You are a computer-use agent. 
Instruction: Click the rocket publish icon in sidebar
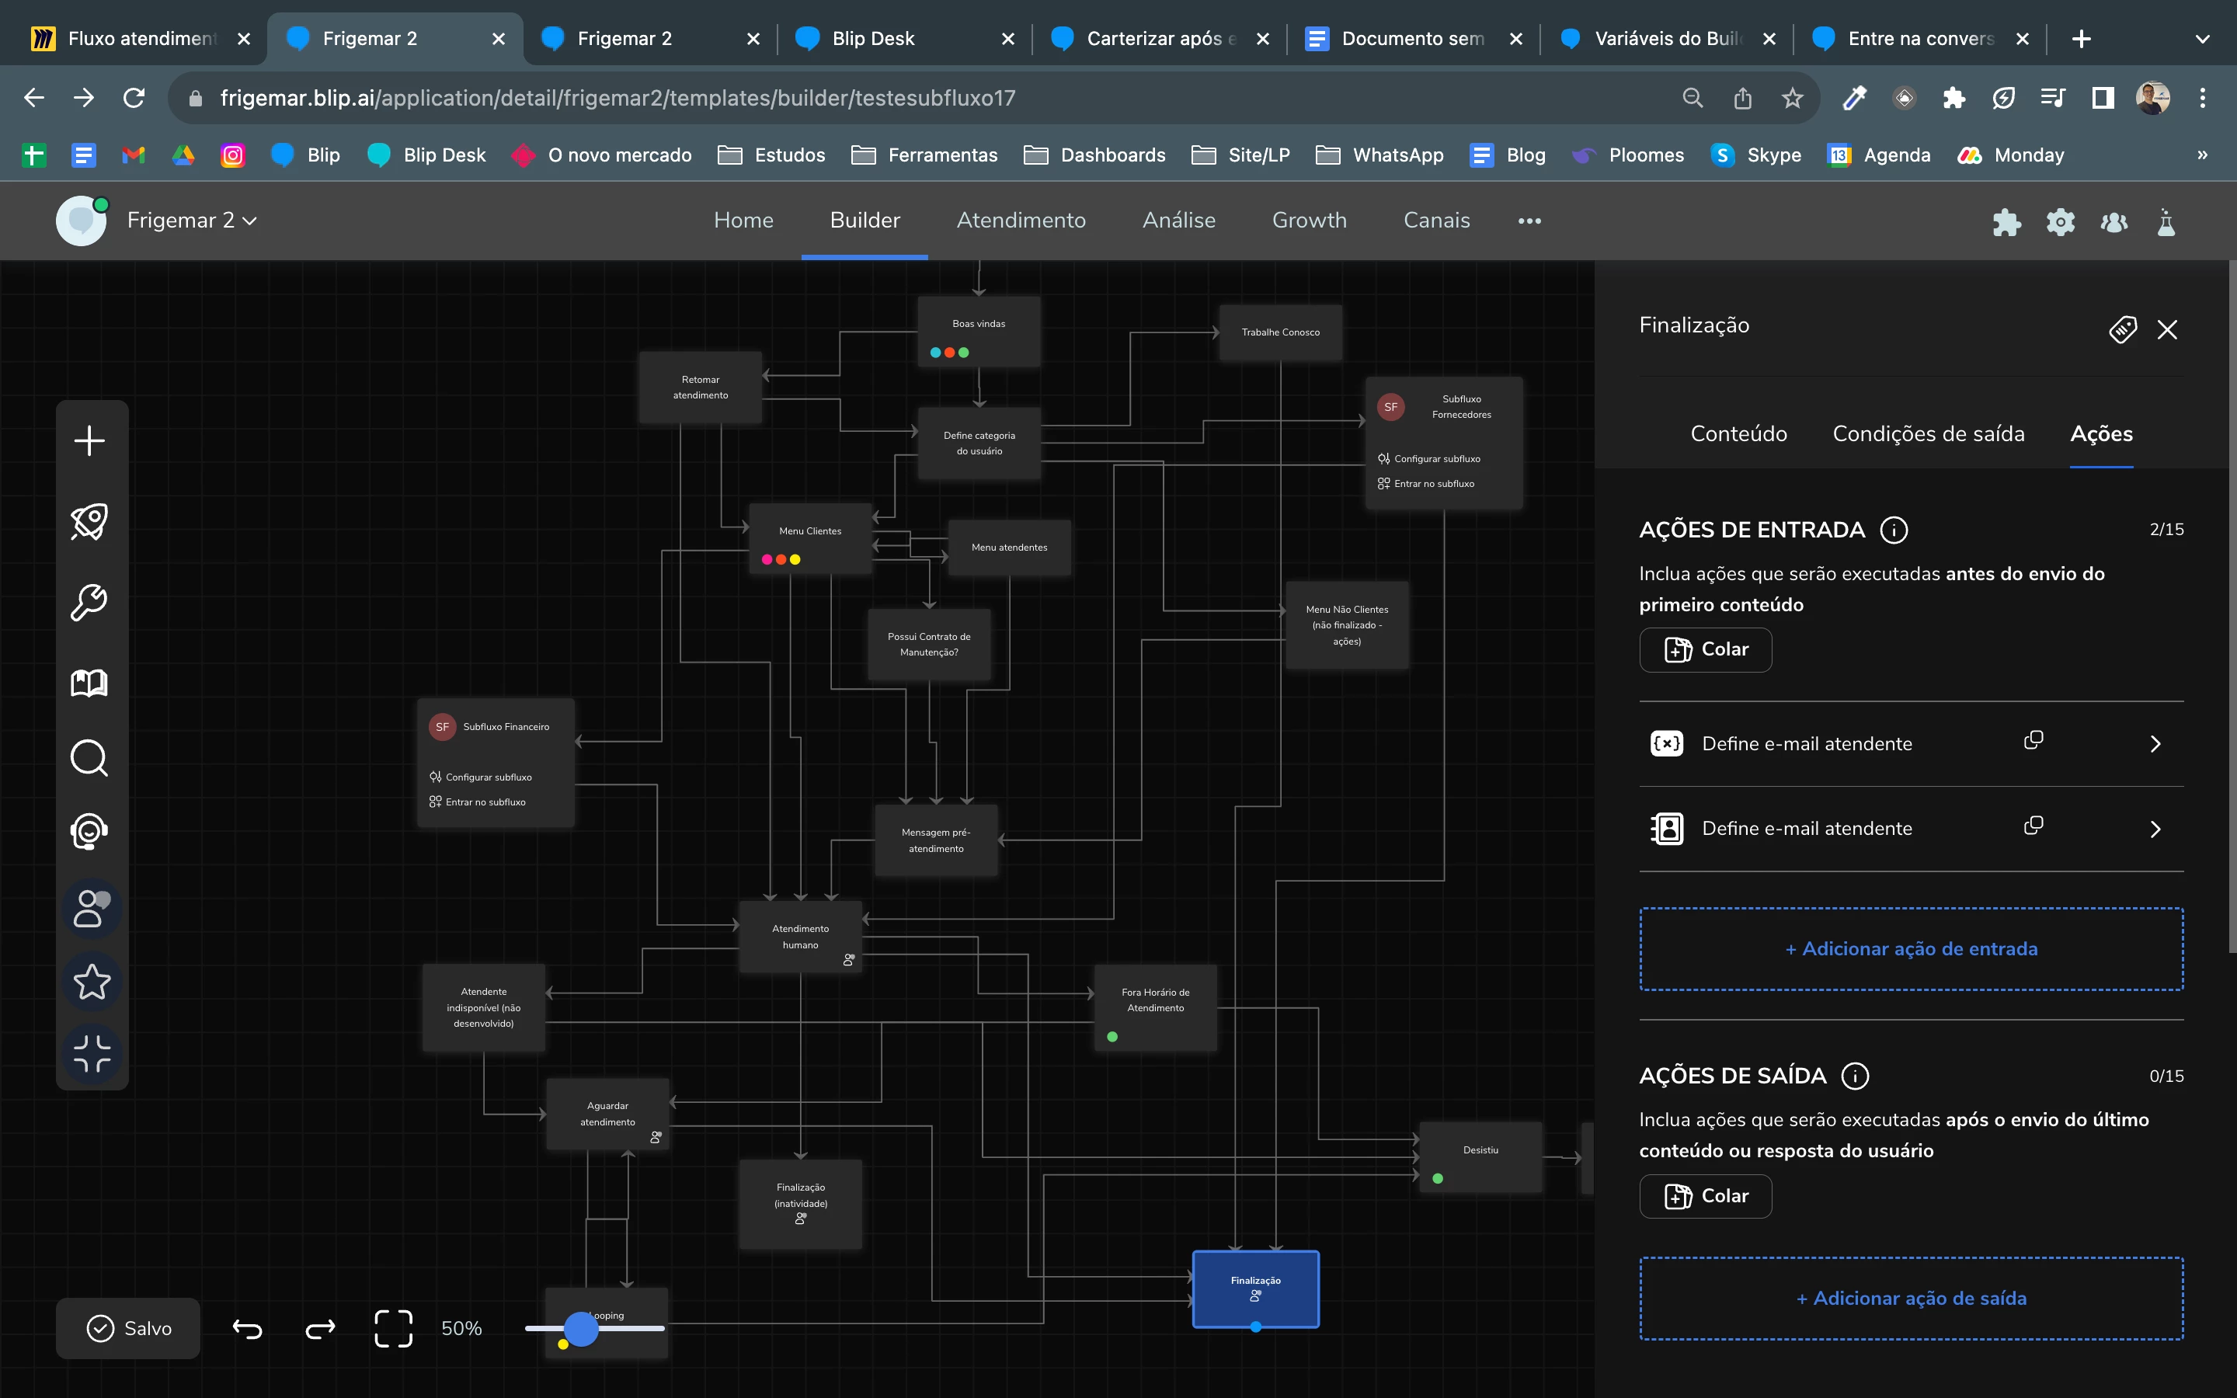tap(89, 521)
